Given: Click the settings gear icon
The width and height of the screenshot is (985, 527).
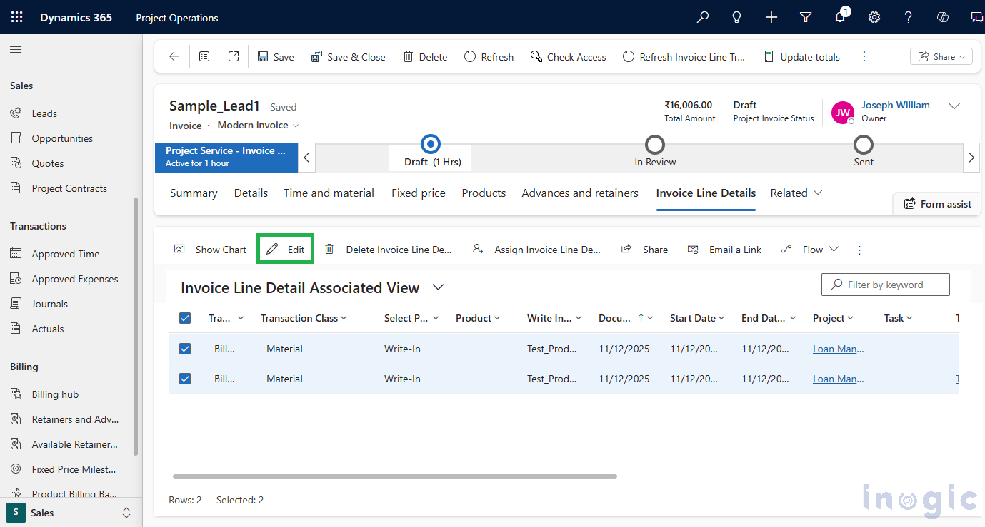Looking at the screenshot, I should (874, 17).
